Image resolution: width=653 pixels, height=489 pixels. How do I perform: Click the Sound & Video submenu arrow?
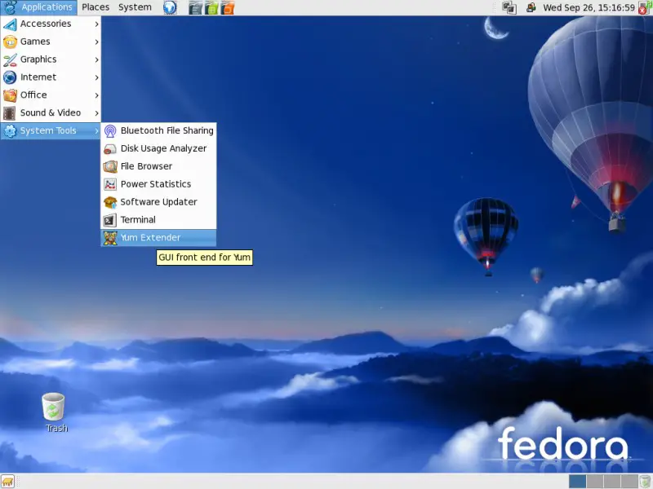pos(96,113)
